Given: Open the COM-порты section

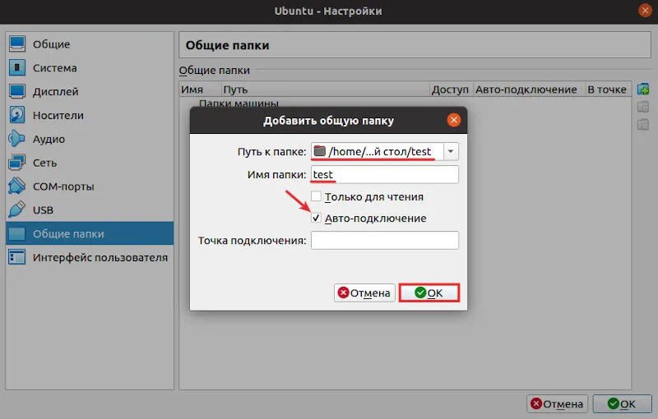Looking at the screenshot, I should tap(90, 186).
